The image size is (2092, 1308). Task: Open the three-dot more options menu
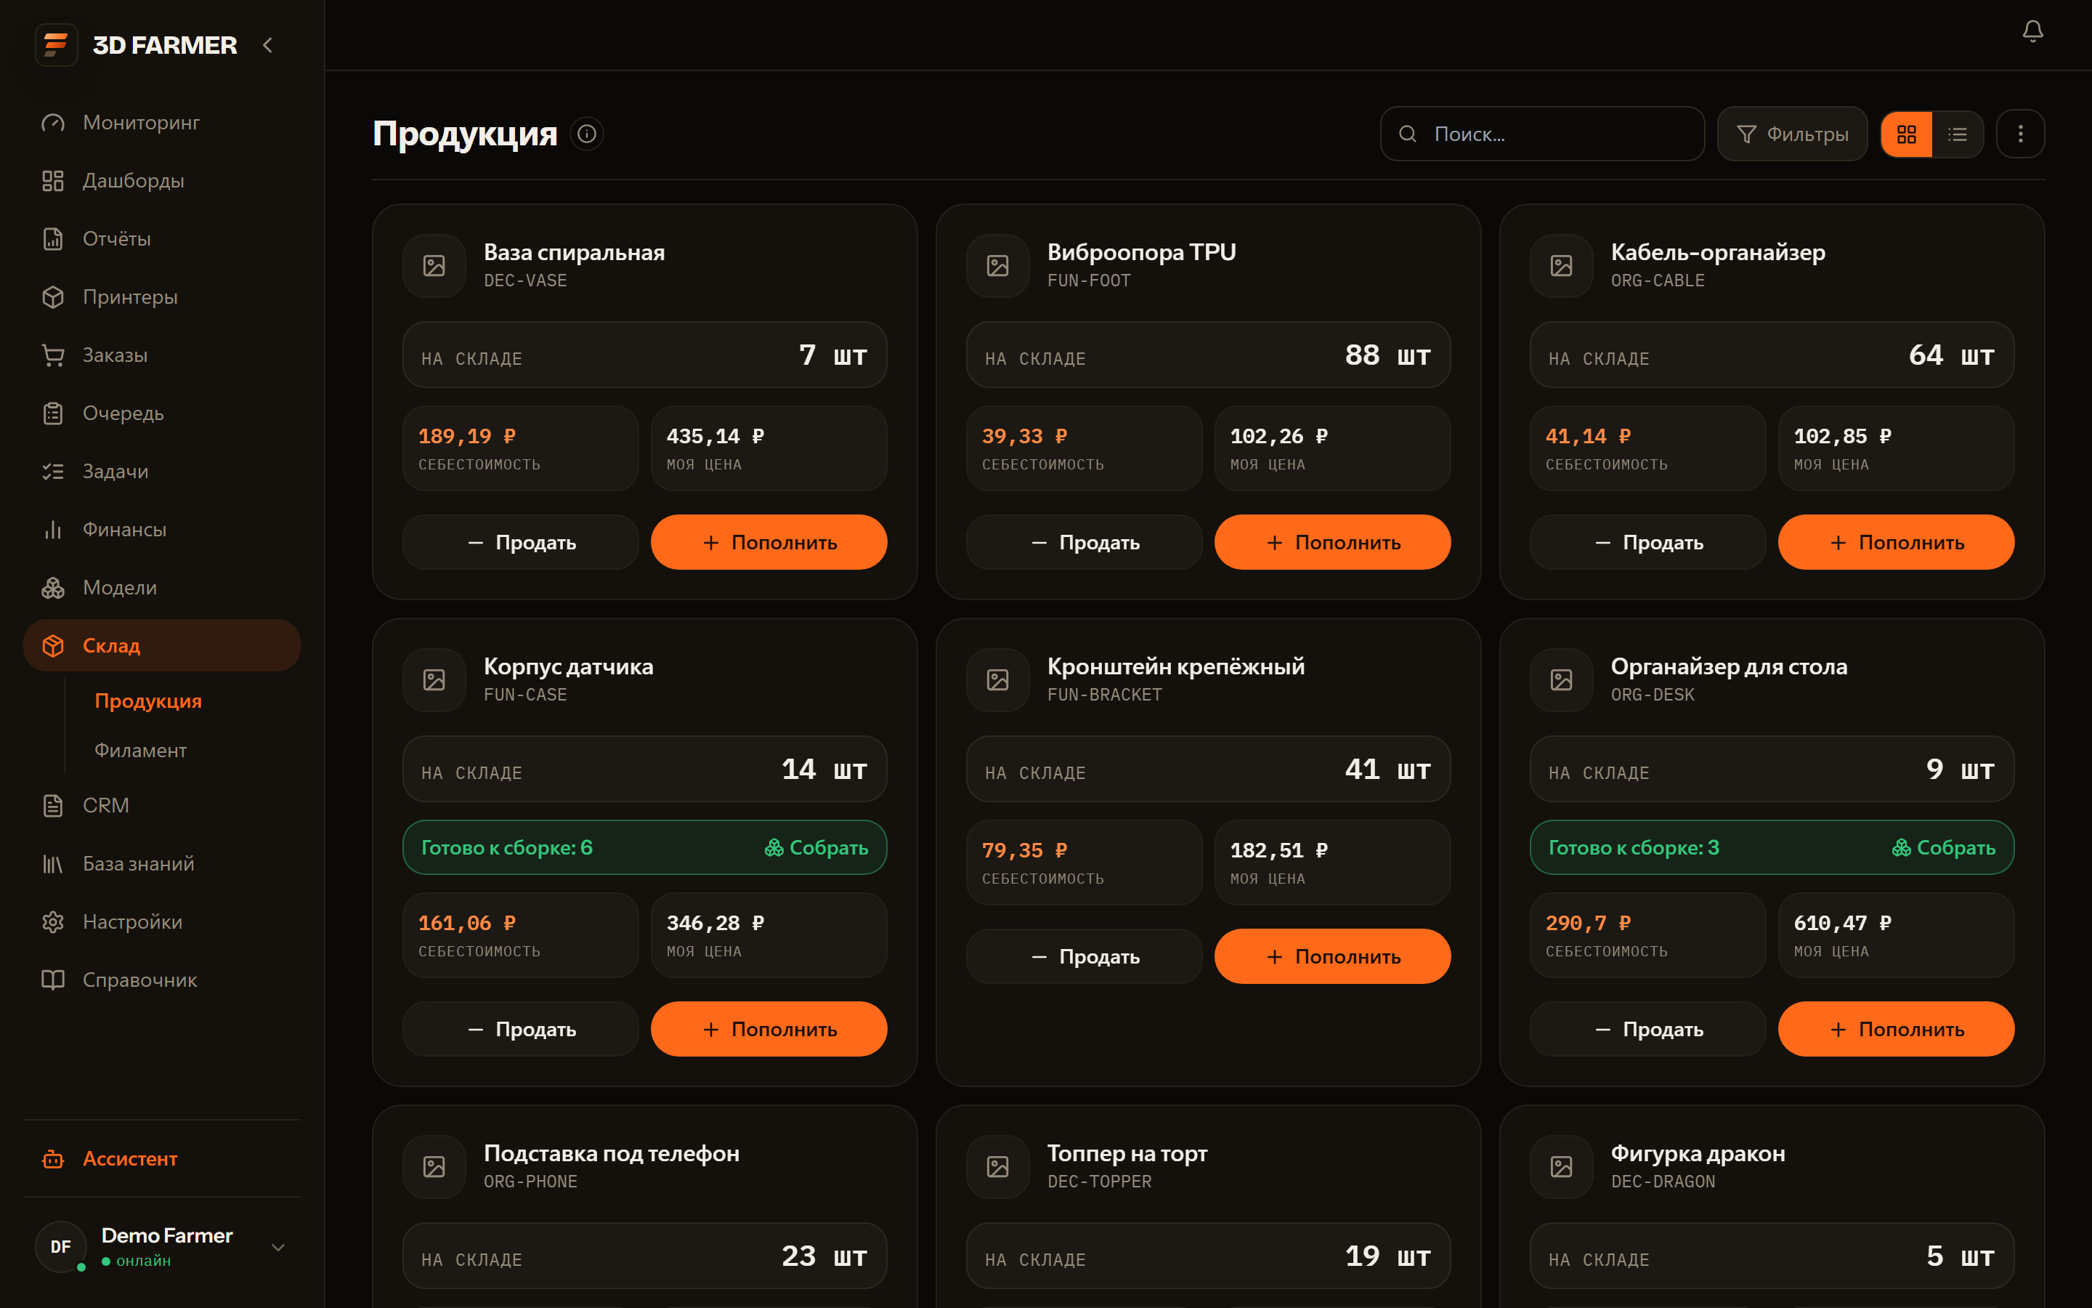(2020, 134)
